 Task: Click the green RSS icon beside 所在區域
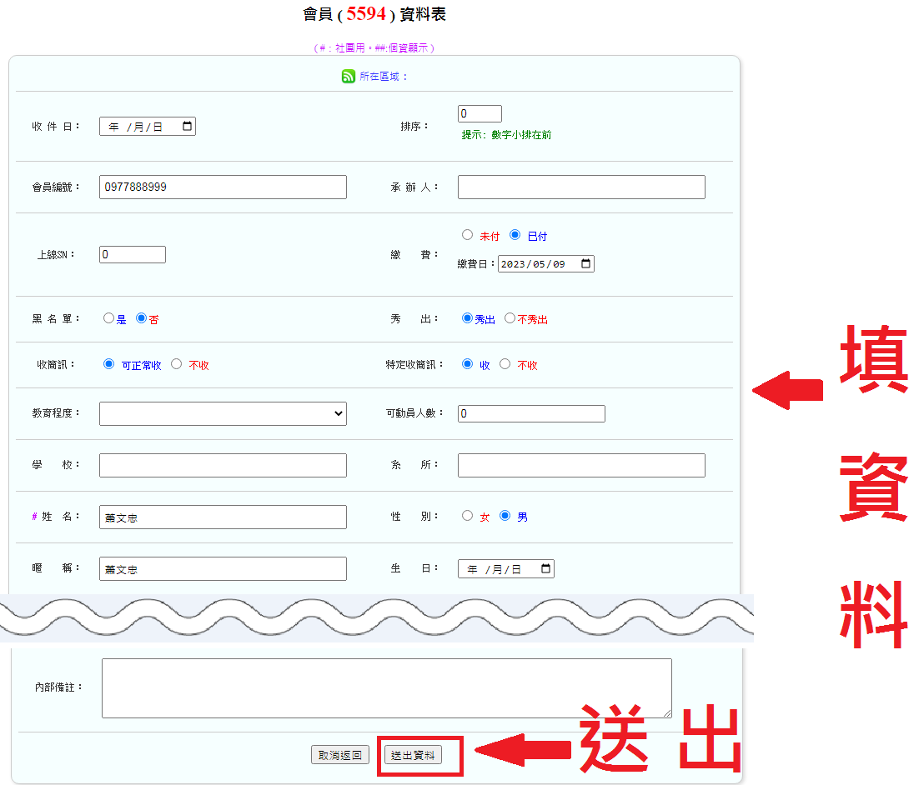tap(349, 77)
